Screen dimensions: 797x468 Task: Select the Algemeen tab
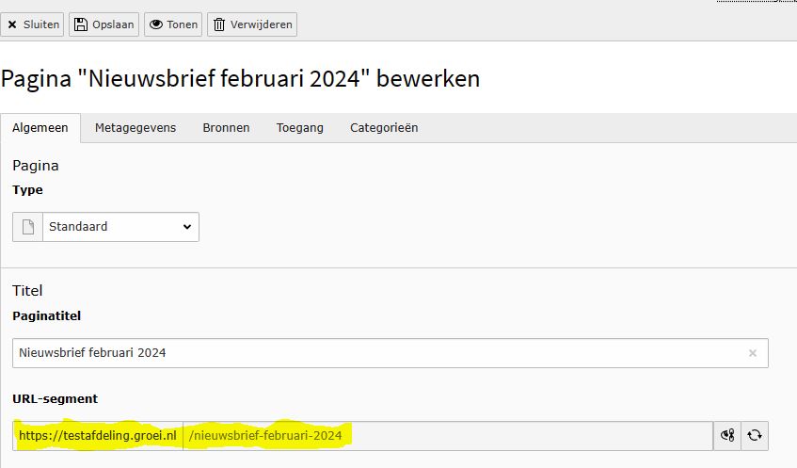(40, 128)
